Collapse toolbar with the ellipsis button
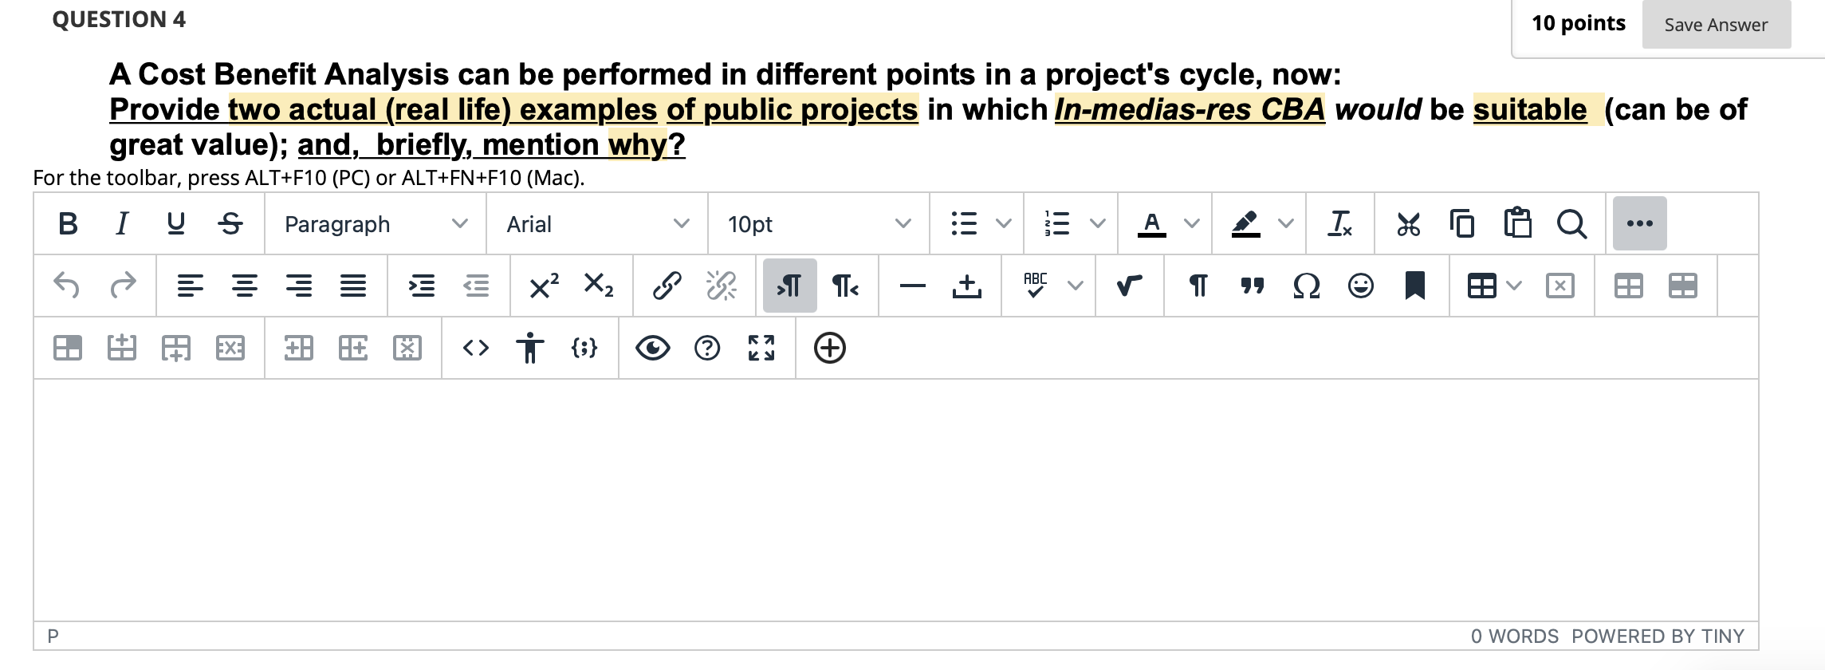The width and height of the screenshot is (1825, 670). tap(1640, 223)
